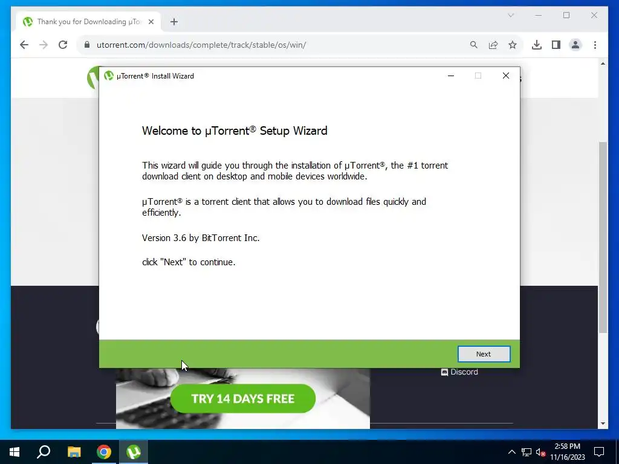Open File Explorer from taskbar

tap(74, 452)
